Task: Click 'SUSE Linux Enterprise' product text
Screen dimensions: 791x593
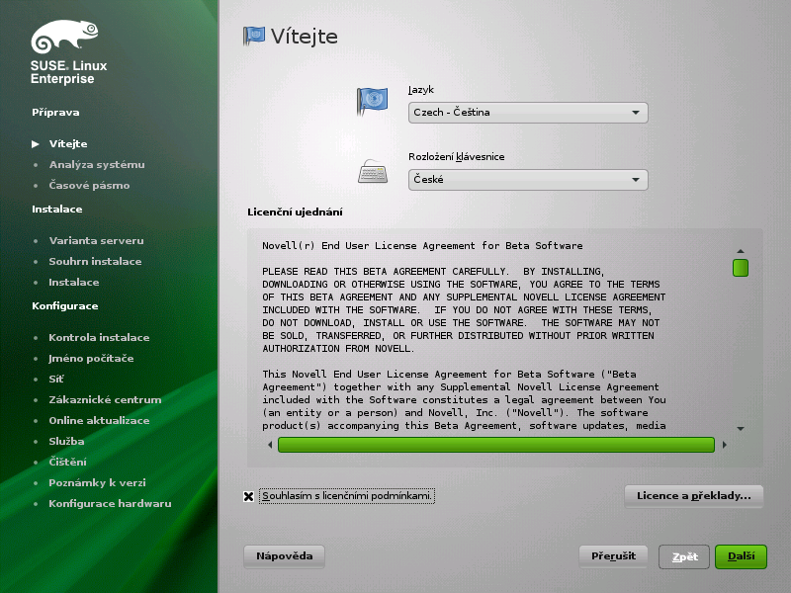Action: [x=68, y=72]
